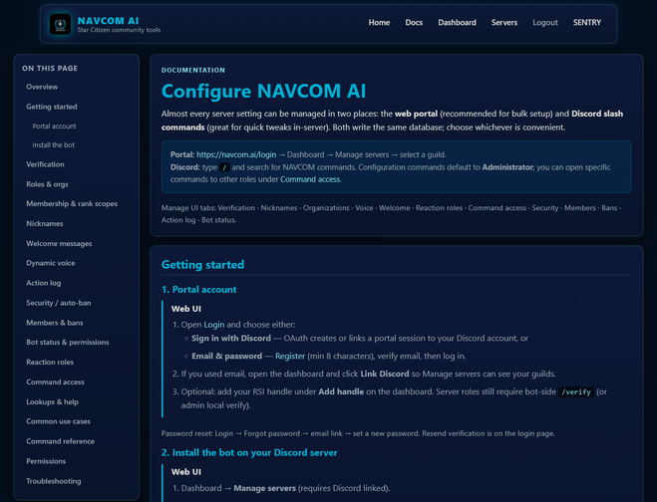Image resolution: width=657 pixels, height=502 pixels.
Task: Select Security / auto-ban link
Action: pos(58,303)
